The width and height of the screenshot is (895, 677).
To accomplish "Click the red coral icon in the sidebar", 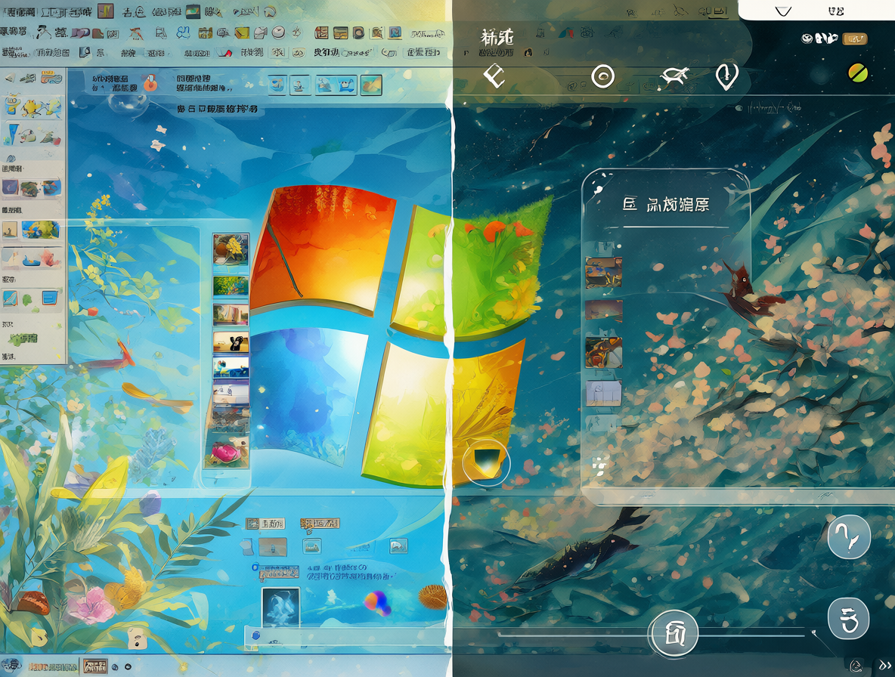I will (x=50, y=258).
